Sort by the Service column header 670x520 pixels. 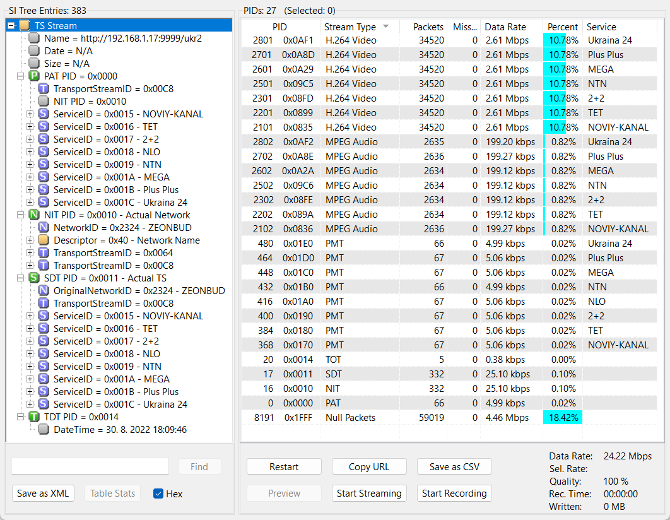click(619, 27)
